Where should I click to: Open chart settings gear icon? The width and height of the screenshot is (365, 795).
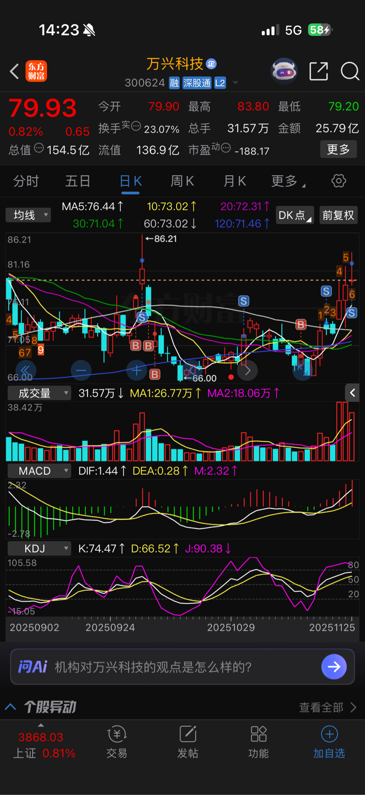tap(338, 181)
